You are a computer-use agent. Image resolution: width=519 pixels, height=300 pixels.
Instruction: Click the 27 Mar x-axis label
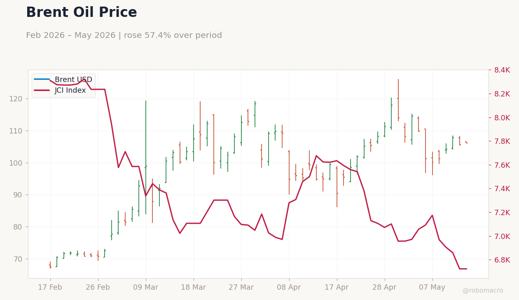(241, 288)
